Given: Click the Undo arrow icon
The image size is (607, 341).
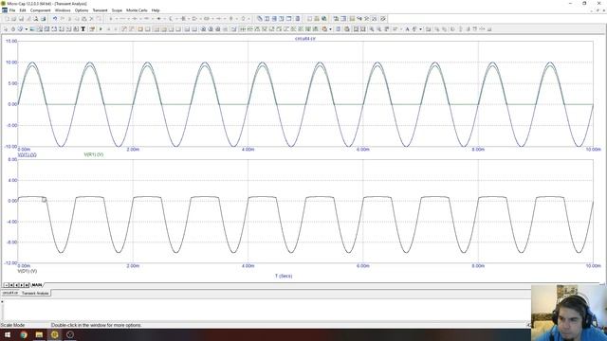Looking at the screenshot, I should [x=55, y=19].
